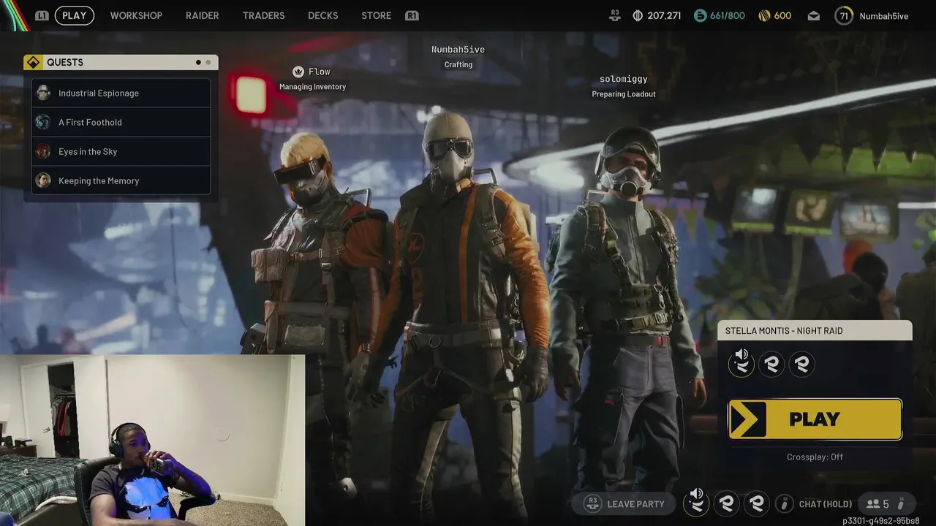Click the coin currency icon showing 207.271

[638, 15]
